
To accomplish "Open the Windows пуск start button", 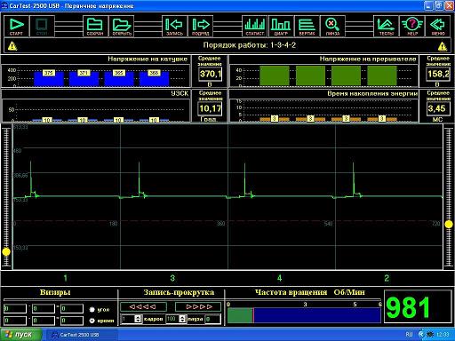I will point(20,335).
